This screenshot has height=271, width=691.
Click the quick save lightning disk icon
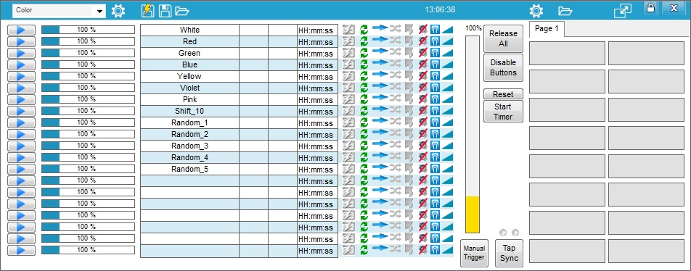[147, 10]
